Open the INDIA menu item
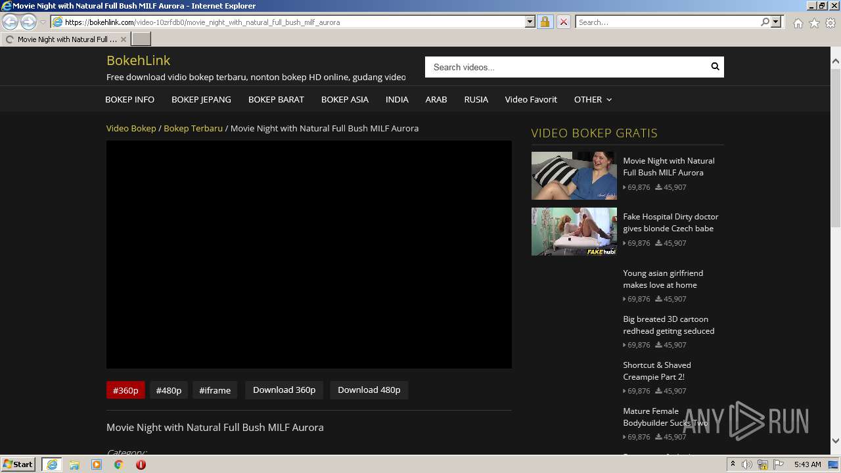The height and width of the screenshot is (473, 841). coord(397,99)
